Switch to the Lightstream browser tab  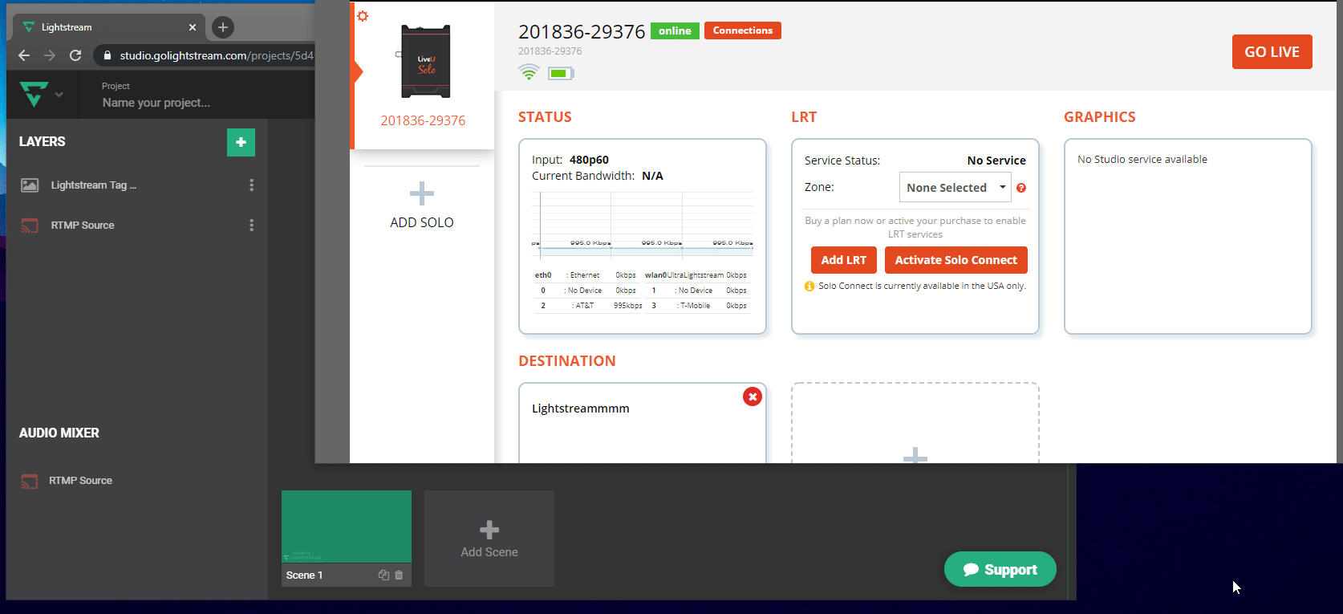pos(109,27)
